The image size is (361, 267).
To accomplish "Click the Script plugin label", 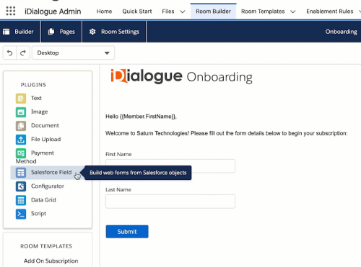I will (38, 214).
